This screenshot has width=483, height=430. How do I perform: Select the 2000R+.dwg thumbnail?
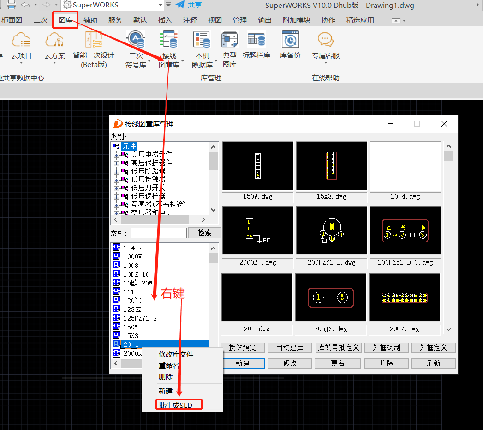tap(258, 231)
